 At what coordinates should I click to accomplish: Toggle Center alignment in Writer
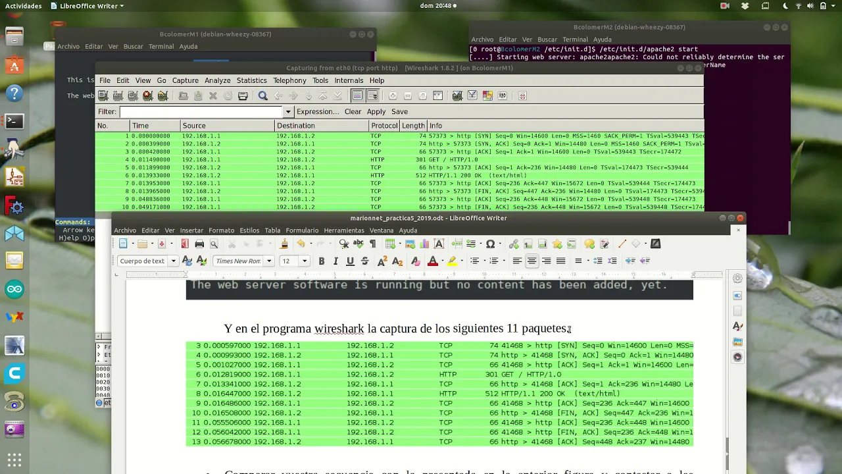click(x=532, y=261)
